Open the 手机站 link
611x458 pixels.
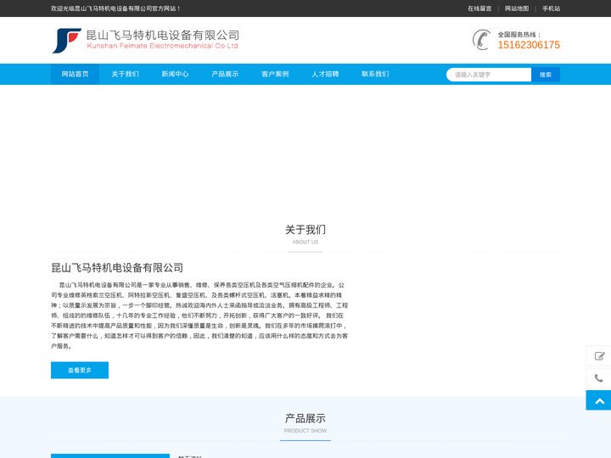(551, 8)
